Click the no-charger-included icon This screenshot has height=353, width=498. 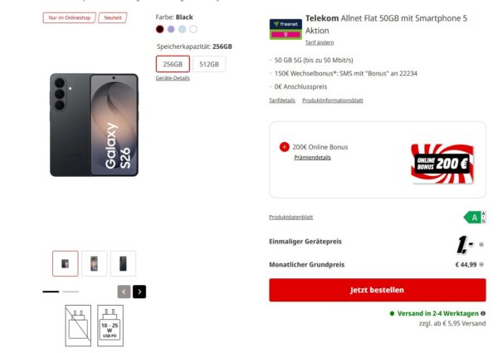coord(78,325)
